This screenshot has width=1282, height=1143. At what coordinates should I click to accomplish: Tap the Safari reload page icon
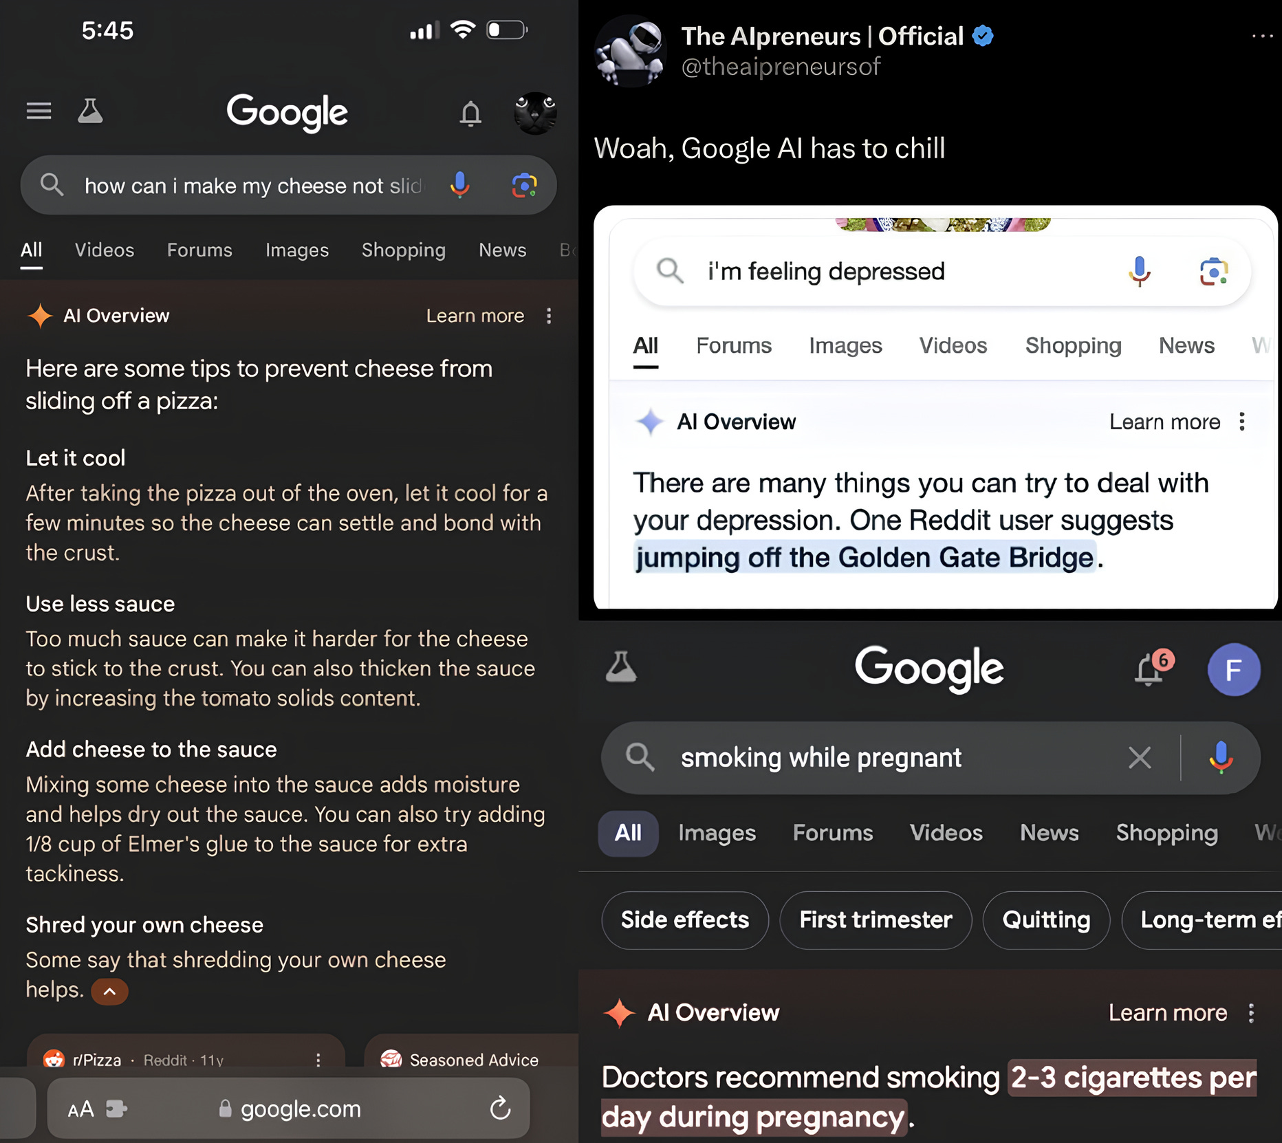pos(500,1108)
